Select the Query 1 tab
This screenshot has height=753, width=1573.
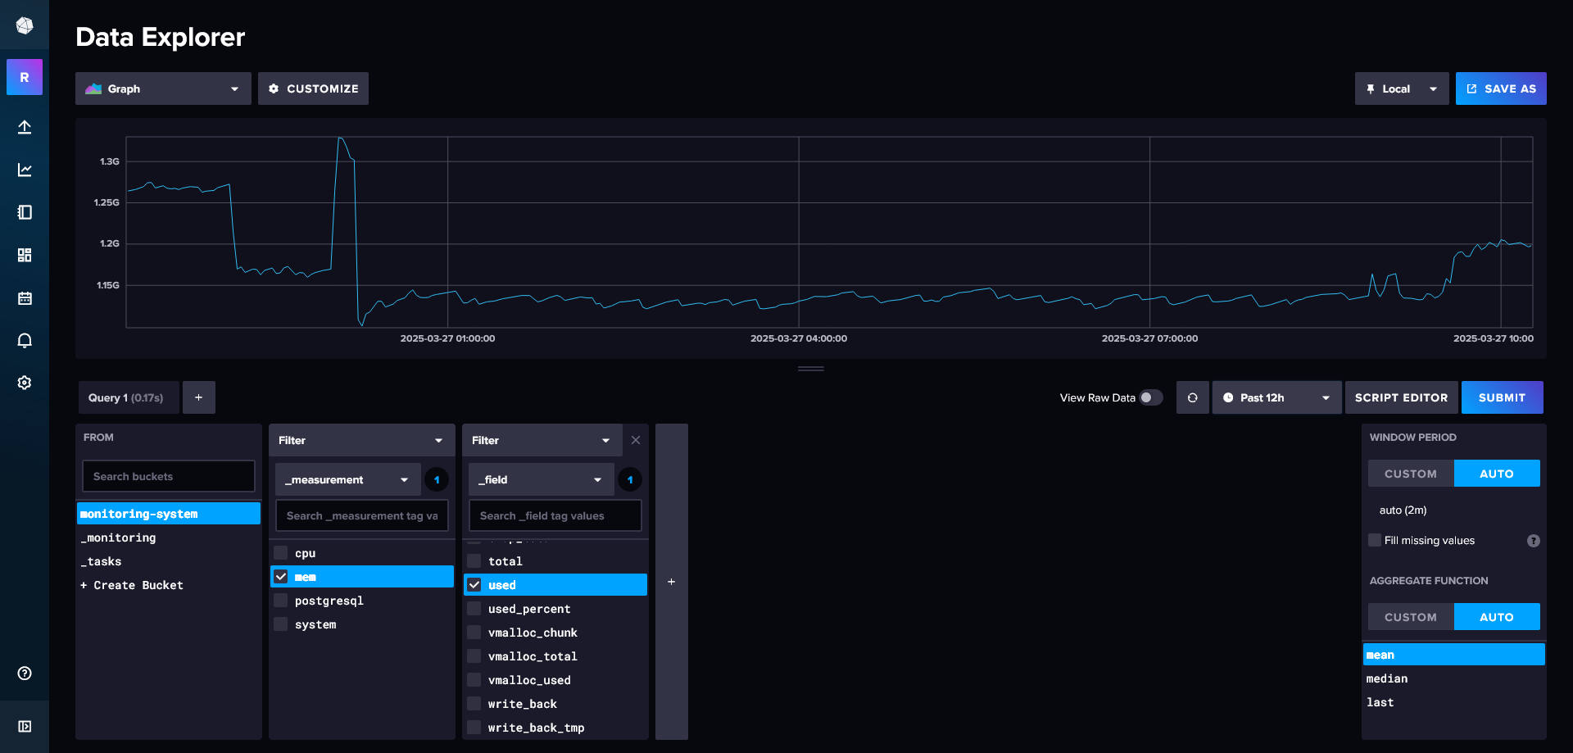(x=126, y=397)
